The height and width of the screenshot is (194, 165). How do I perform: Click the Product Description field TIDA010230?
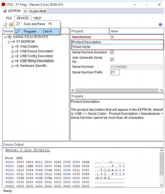coord(117,47)
